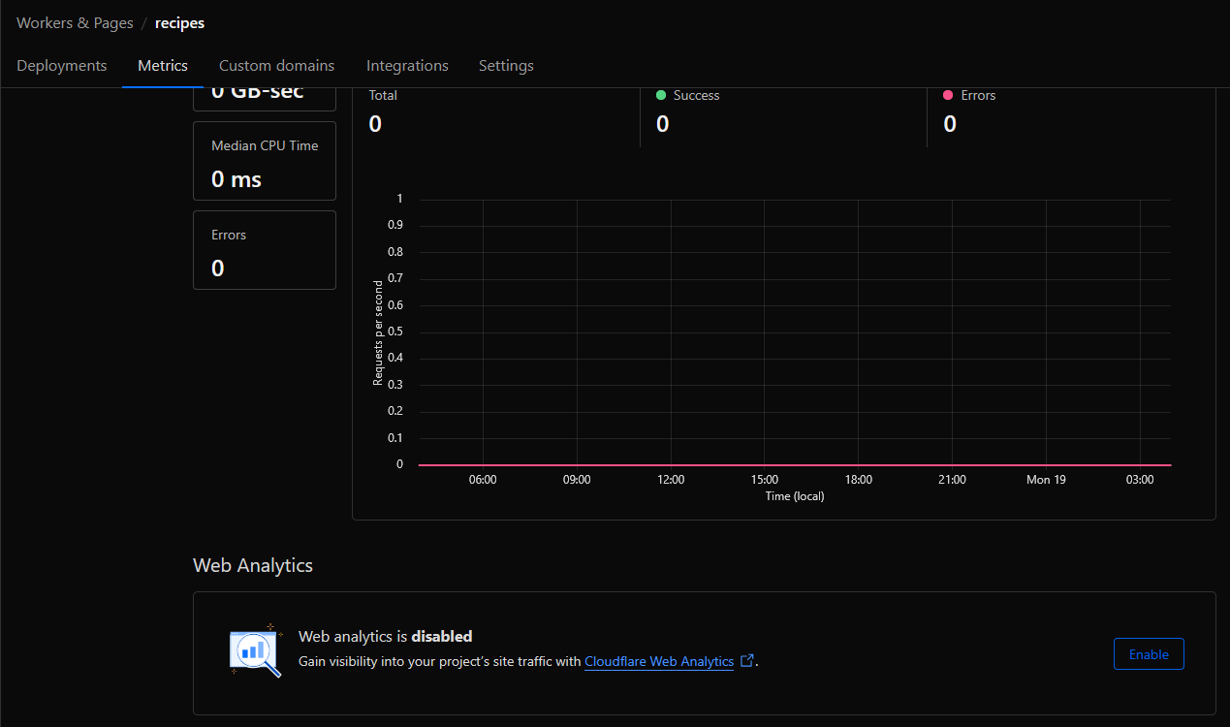Click the 06:00 time axis label
This screenshot has height=727, width=1230.
pos(483,480)
